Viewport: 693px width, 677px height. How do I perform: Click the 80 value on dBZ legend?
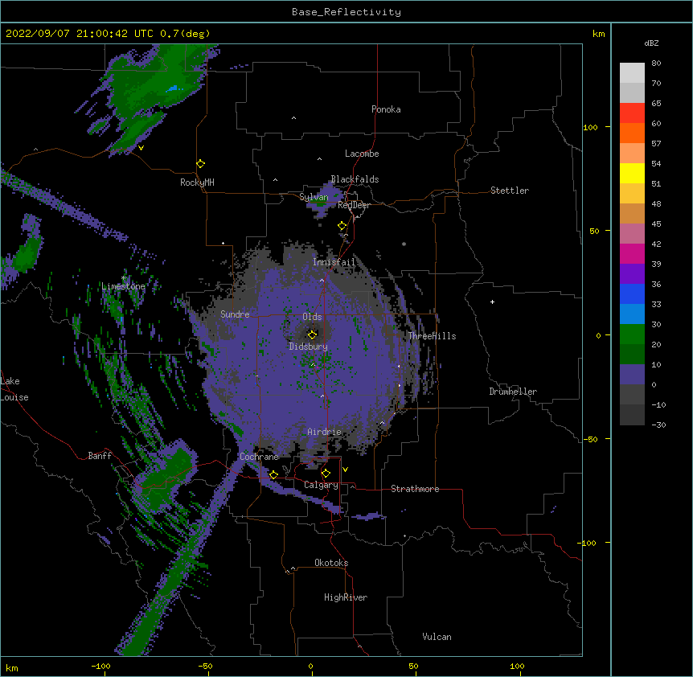tap(656, 64)
